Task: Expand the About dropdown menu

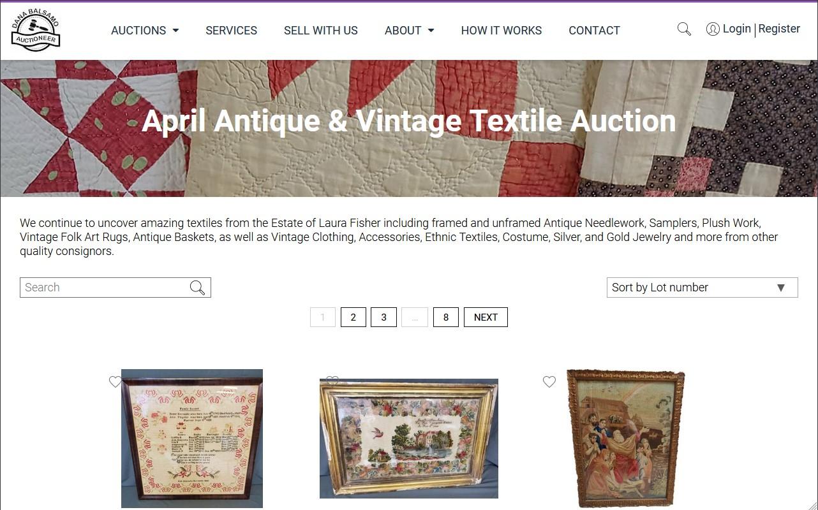Action: pyautogui.click(x=409, y=31)
